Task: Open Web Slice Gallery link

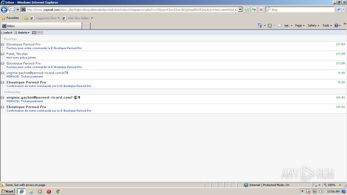Action: 76,18
